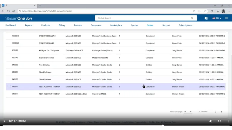Click customer CYBERTD ESPAÑA 2
The width and height of the screenshot is (232, 130).
tap(47, 36)
